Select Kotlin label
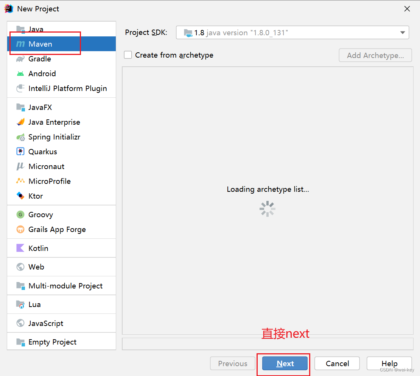 tap(38, 248)
